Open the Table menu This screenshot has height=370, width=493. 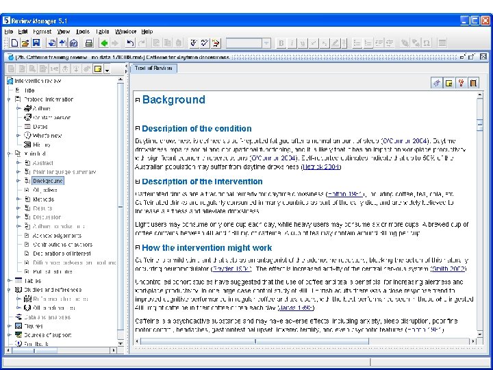(x=102, y=32)
